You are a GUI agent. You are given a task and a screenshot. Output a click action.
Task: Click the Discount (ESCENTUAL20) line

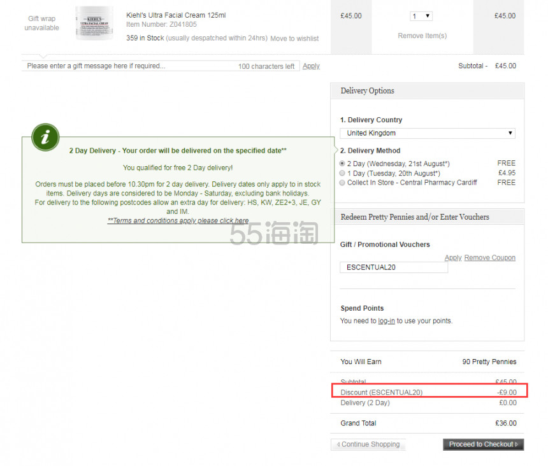pos(428,392)
